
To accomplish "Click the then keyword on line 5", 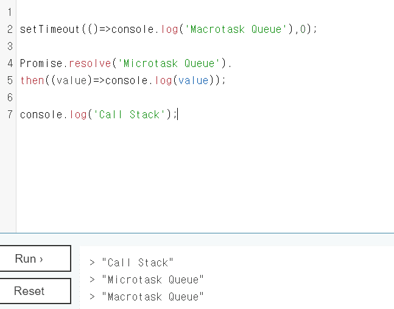I will pos(32,80).
